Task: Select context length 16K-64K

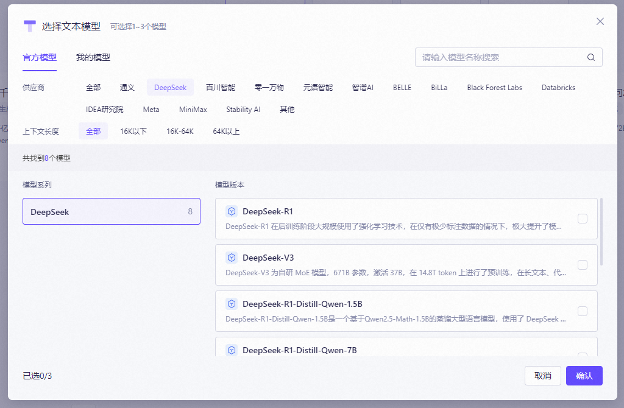Action: 180,131
